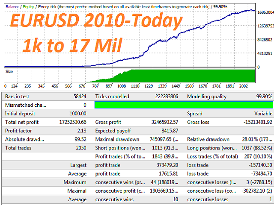Click the Expected payoff value 8415.87
274x205 pixels.
pos(168,131)
